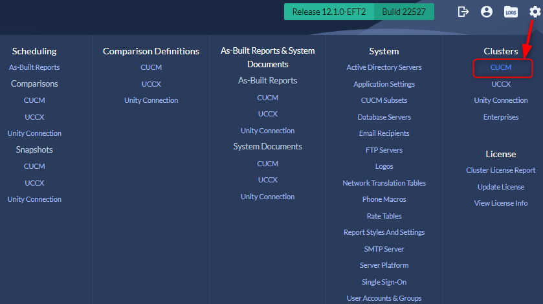Screen dimensions: 543x304
Task: Open FTP Servers
Action: point(384,150)
